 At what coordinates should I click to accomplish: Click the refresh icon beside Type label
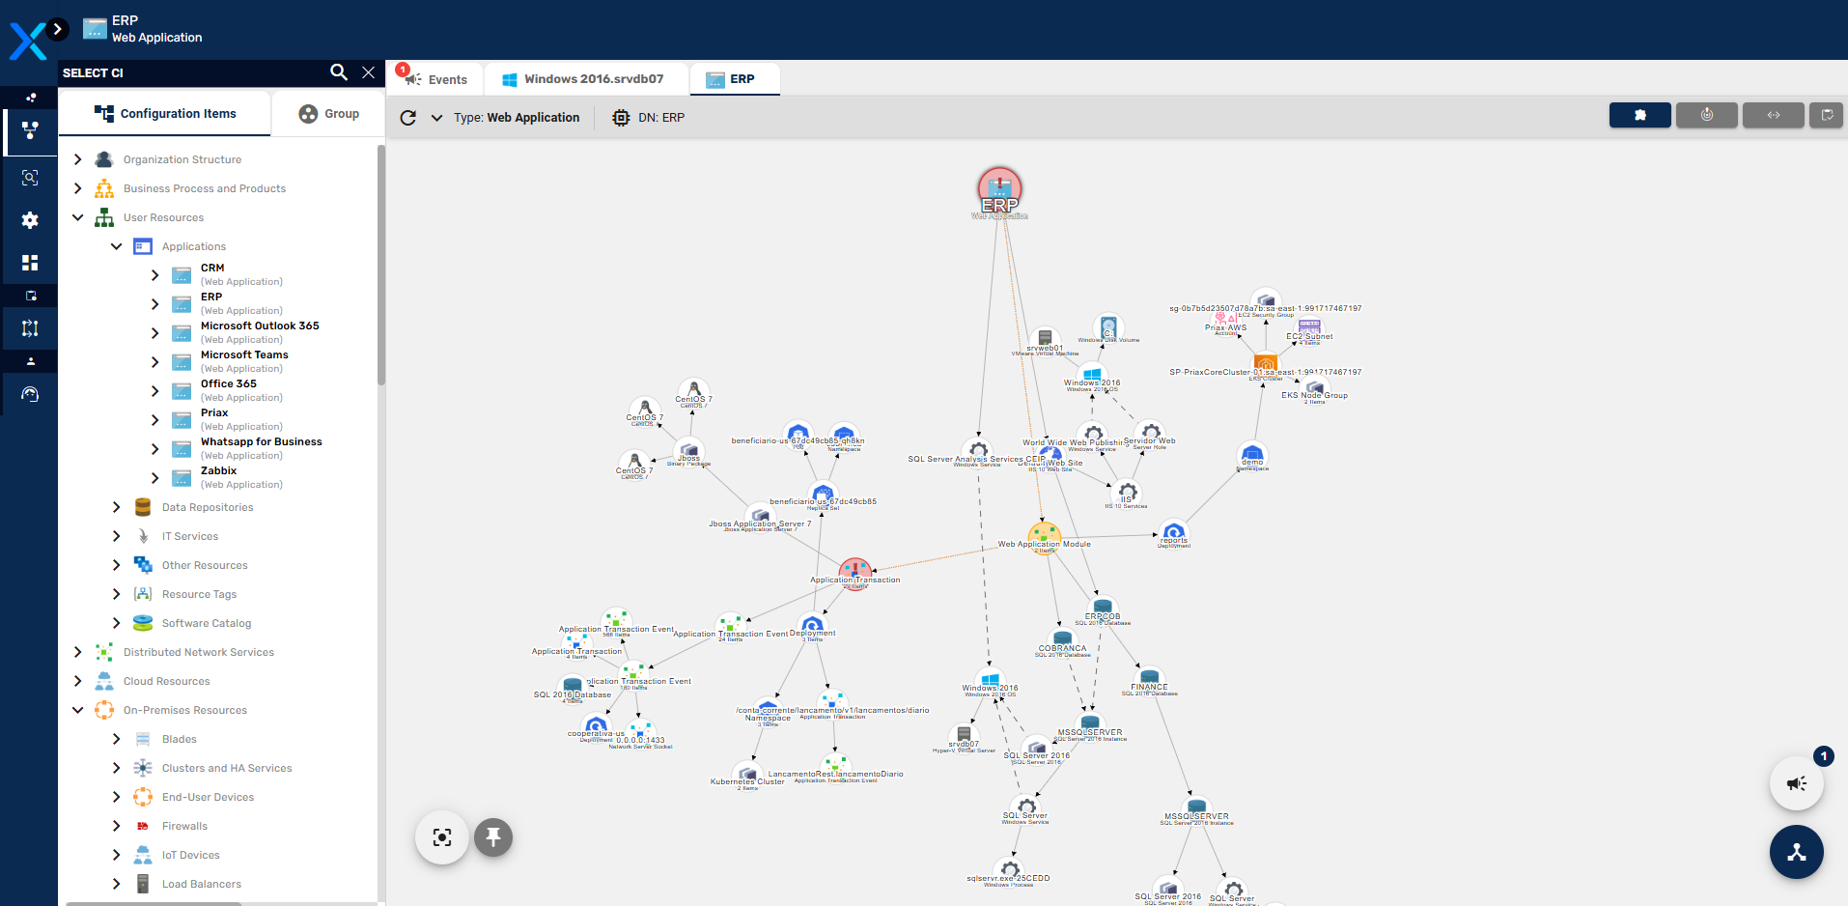pyautogui.click(x=408, y=118)
